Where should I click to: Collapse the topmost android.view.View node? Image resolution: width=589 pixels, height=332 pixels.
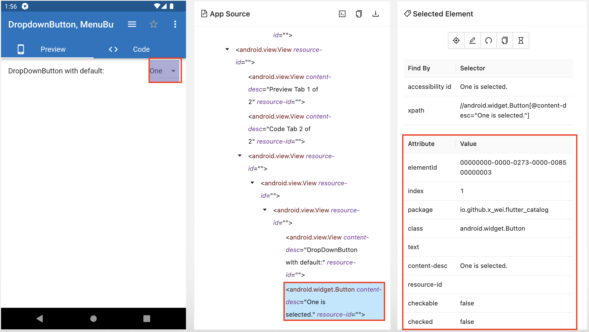click(x=227, y=49)
